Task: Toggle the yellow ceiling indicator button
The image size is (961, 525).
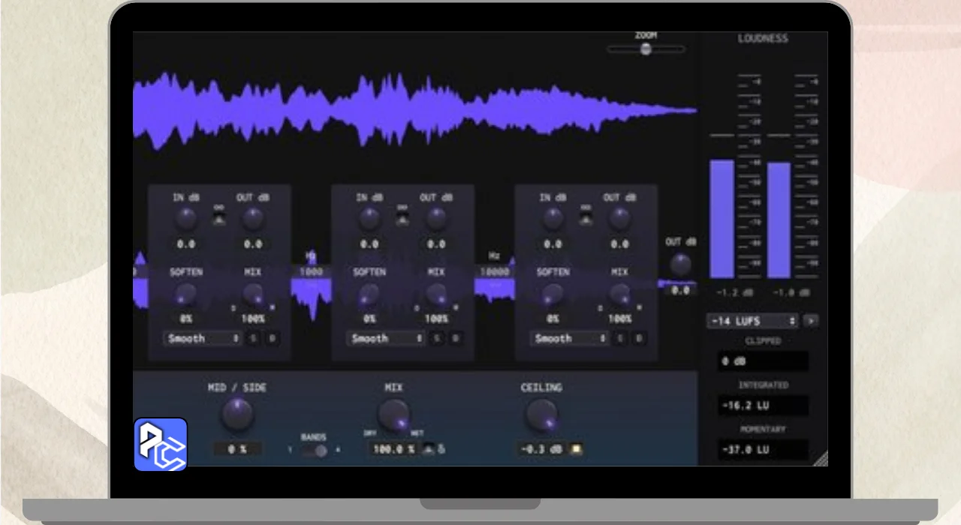Action: [576, 449]
